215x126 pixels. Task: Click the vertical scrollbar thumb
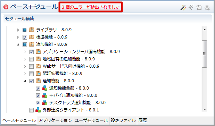[205, 54]
